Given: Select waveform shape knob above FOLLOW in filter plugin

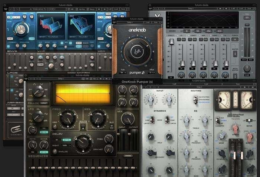Looking at the screenshot, I should coord(38,91).
